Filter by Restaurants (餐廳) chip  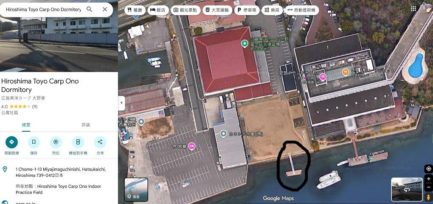pyautogui.click(x=135, y=10)
